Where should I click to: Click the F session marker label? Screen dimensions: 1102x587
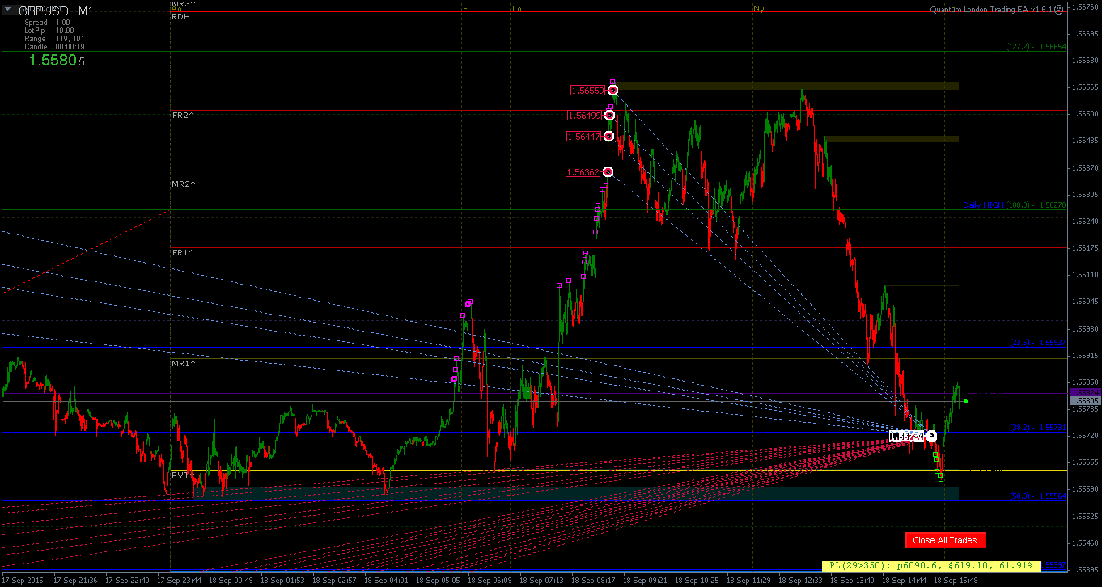(x=465, y=8)
